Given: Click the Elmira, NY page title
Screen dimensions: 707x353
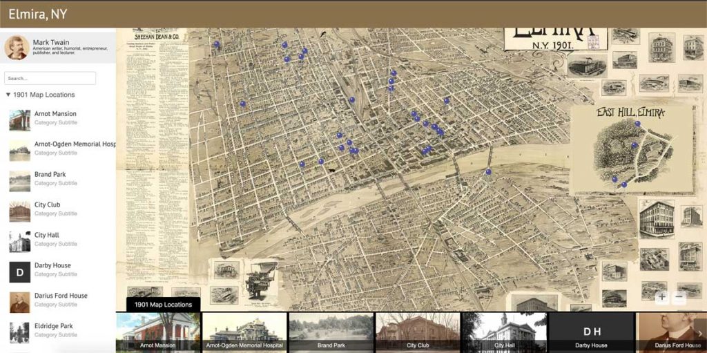Looking at the screenshot, I should [x=38, y=15].
